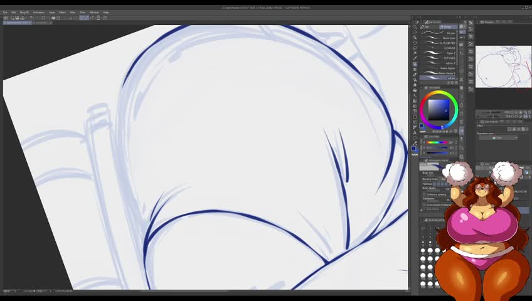Choose the OUTLINES sub tool
532x301 pixels.
click(x=438, y=58)
